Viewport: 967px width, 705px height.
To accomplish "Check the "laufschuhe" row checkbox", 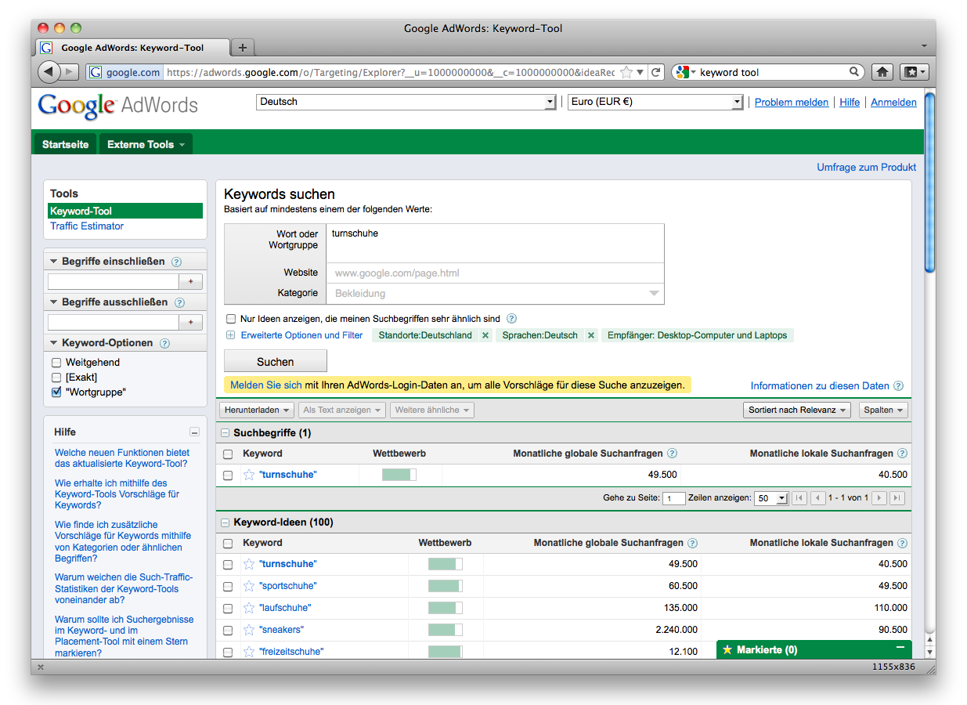I will click(228, 608).
